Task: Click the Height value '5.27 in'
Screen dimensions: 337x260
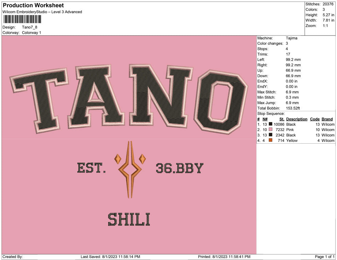Action: coord(328,15)
